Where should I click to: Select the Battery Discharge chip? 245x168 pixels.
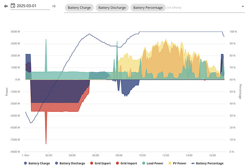(112, 7)
